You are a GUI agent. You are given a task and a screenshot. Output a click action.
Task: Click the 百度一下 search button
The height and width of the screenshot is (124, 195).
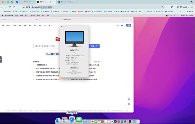94,46
